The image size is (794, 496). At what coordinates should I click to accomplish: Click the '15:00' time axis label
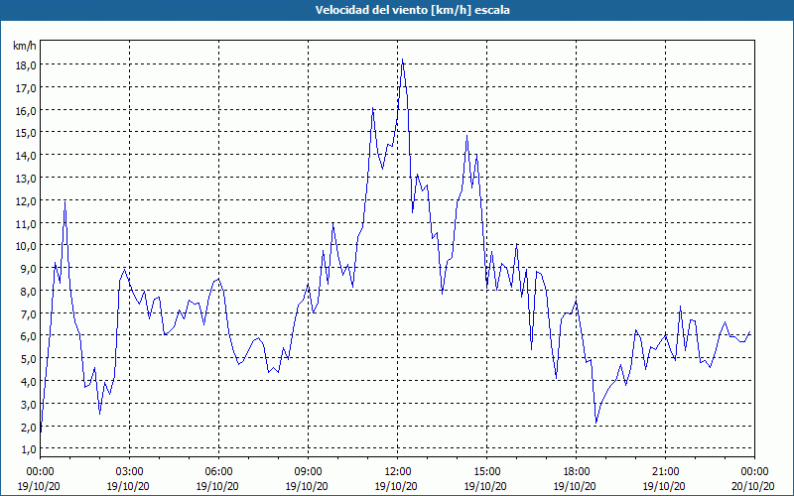486,472
